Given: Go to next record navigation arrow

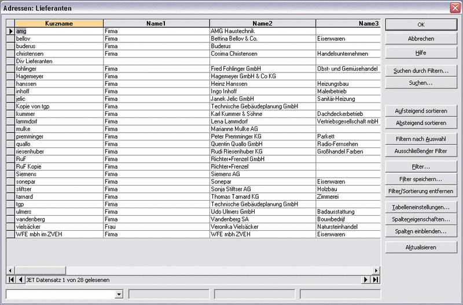Looking at the screenshot, I should [x=366, y=279].
